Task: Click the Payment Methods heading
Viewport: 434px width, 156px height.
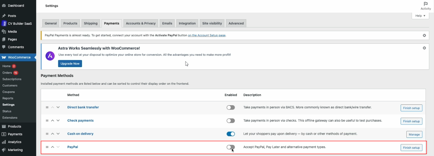Action: (x=57, y=76)
